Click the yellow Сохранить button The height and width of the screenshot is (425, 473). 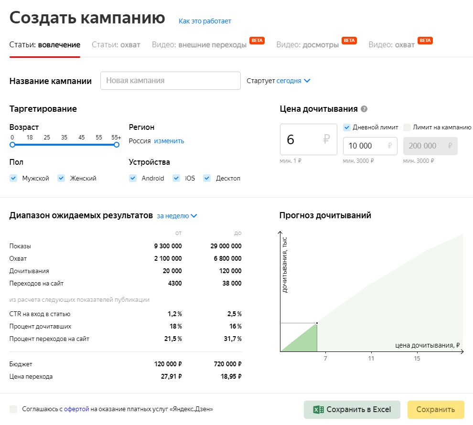coord(436,410)
